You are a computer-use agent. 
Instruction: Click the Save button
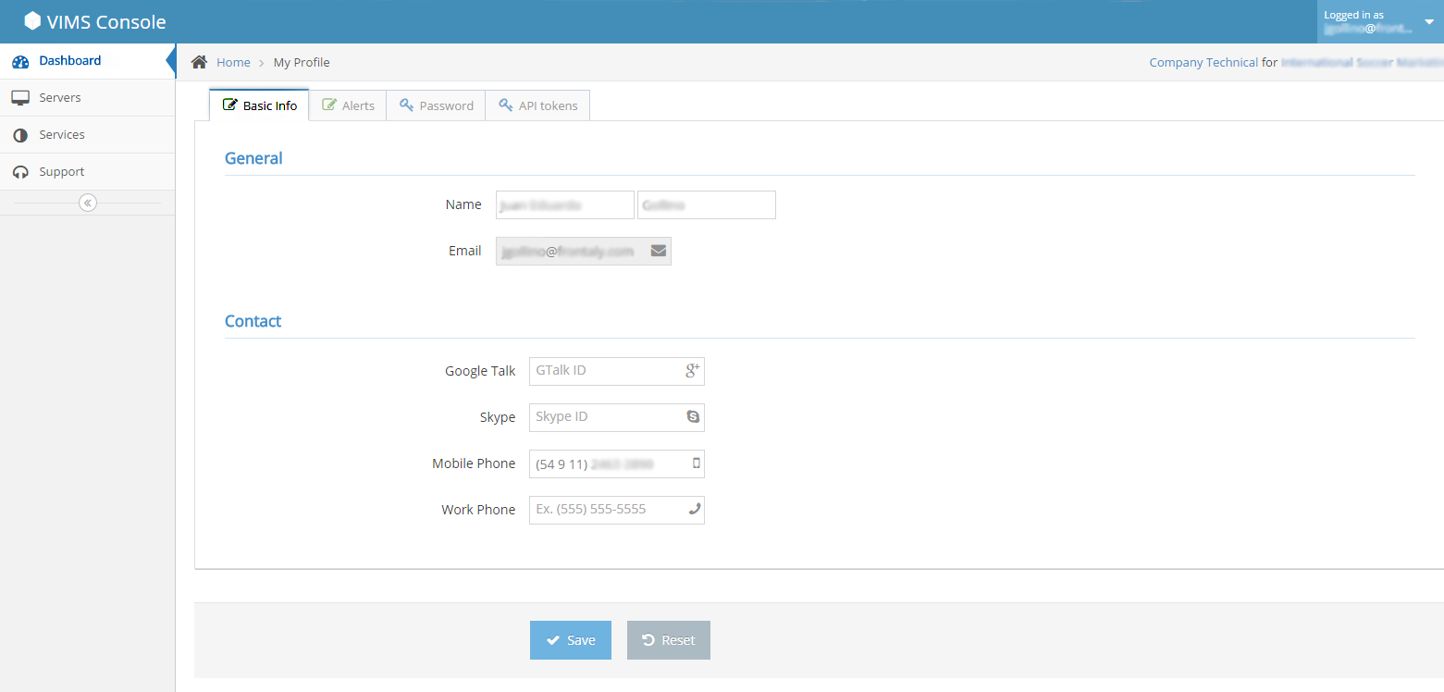coord(571,640)
